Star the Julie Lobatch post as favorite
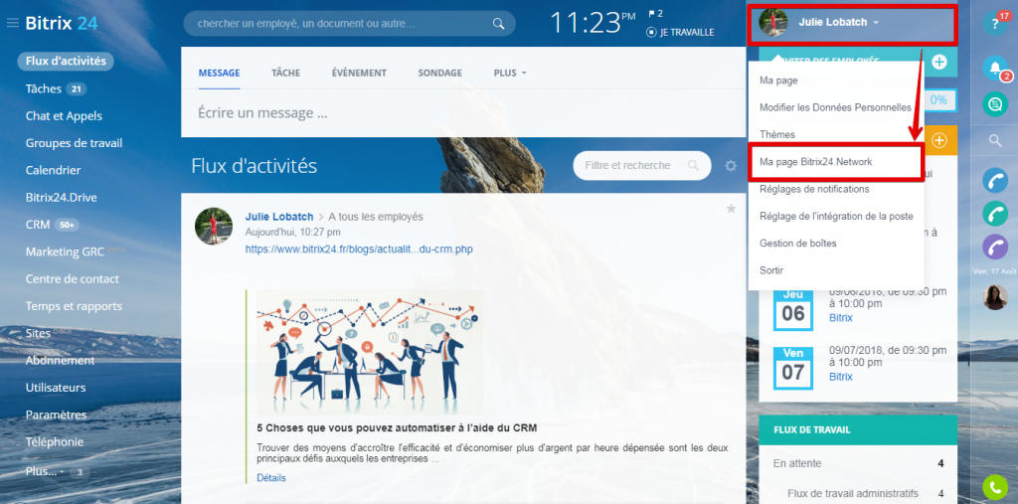This screenshot has width=1018, height=504. click(x=731, y=209)
